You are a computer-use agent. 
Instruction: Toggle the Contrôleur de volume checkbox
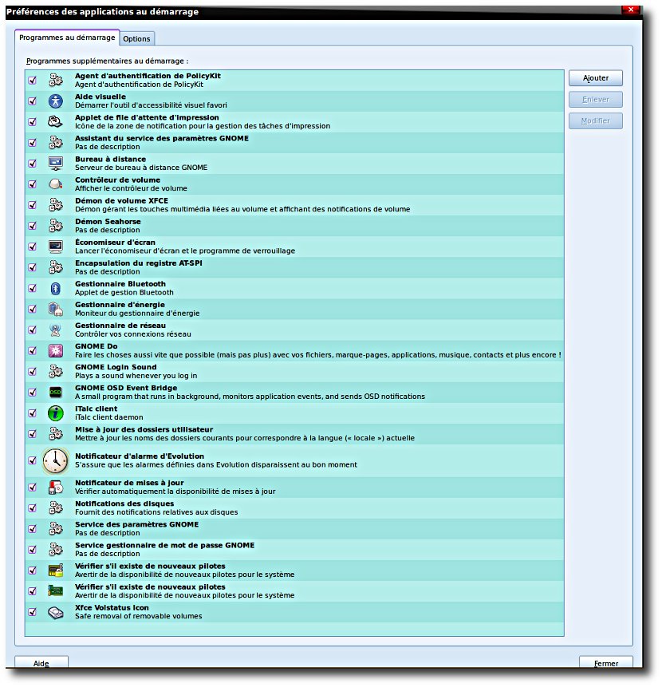[33, 184]
